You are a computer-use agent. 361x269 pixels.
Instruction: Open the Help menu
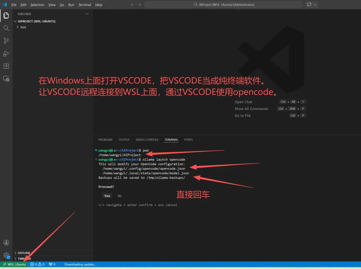(x=99, y=5)
